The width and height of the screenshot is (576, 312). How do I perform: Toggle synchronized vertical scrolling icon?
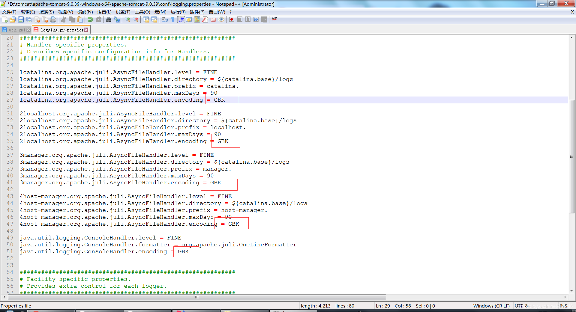tap(146, 20)
